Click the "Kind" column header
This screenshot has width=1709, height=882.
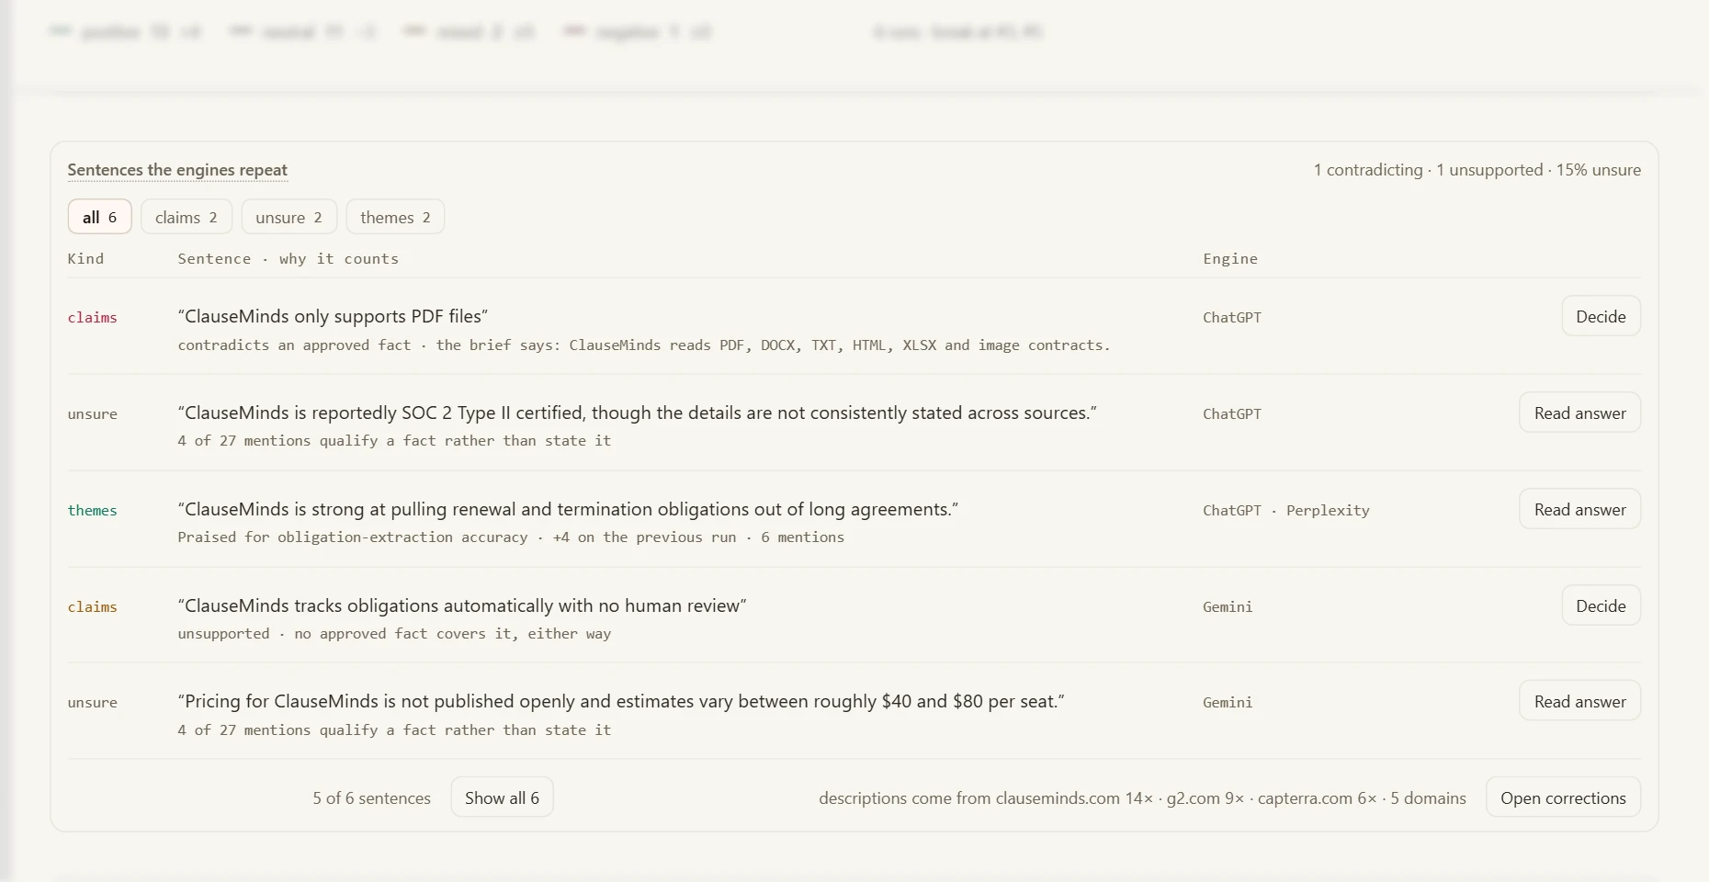[x=85, y=258]
